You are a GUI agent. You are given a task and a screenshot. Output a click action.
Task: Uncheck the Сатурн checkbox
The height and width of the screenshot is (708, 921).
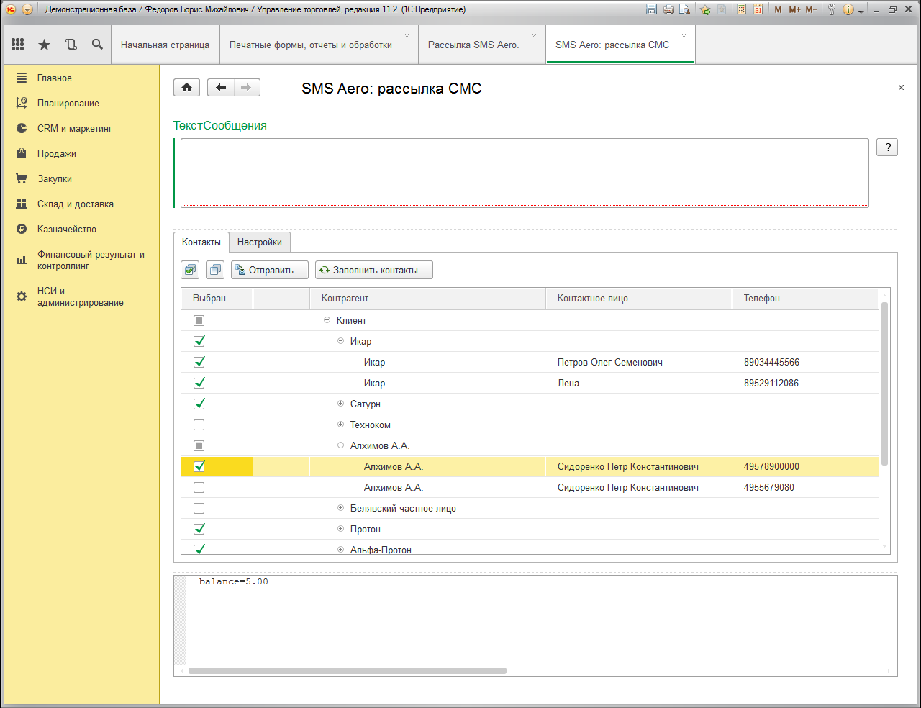199,404
